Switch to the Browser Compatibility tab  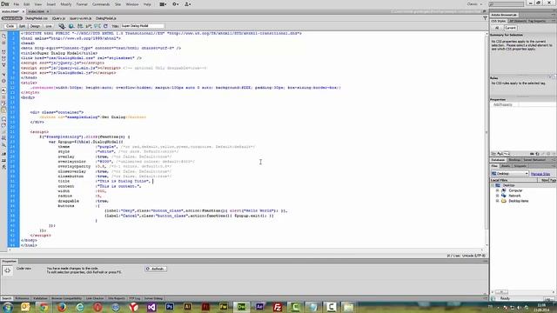click(x=66, y=298)
